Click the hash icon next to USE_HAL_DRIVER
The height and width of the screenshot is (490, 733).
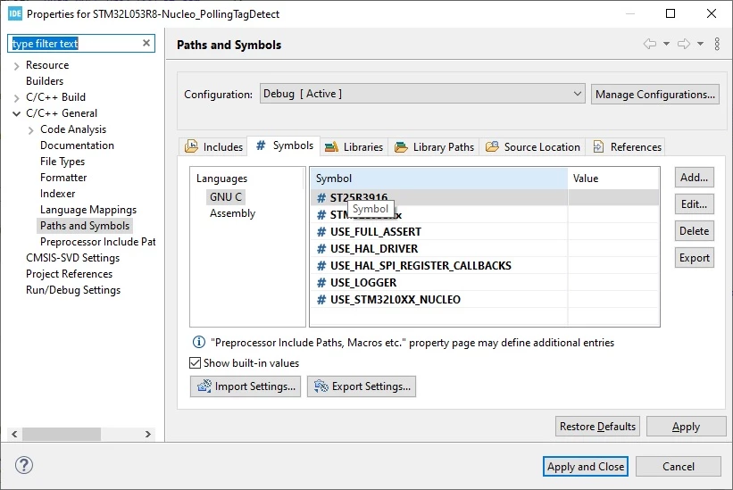(321, 248)
